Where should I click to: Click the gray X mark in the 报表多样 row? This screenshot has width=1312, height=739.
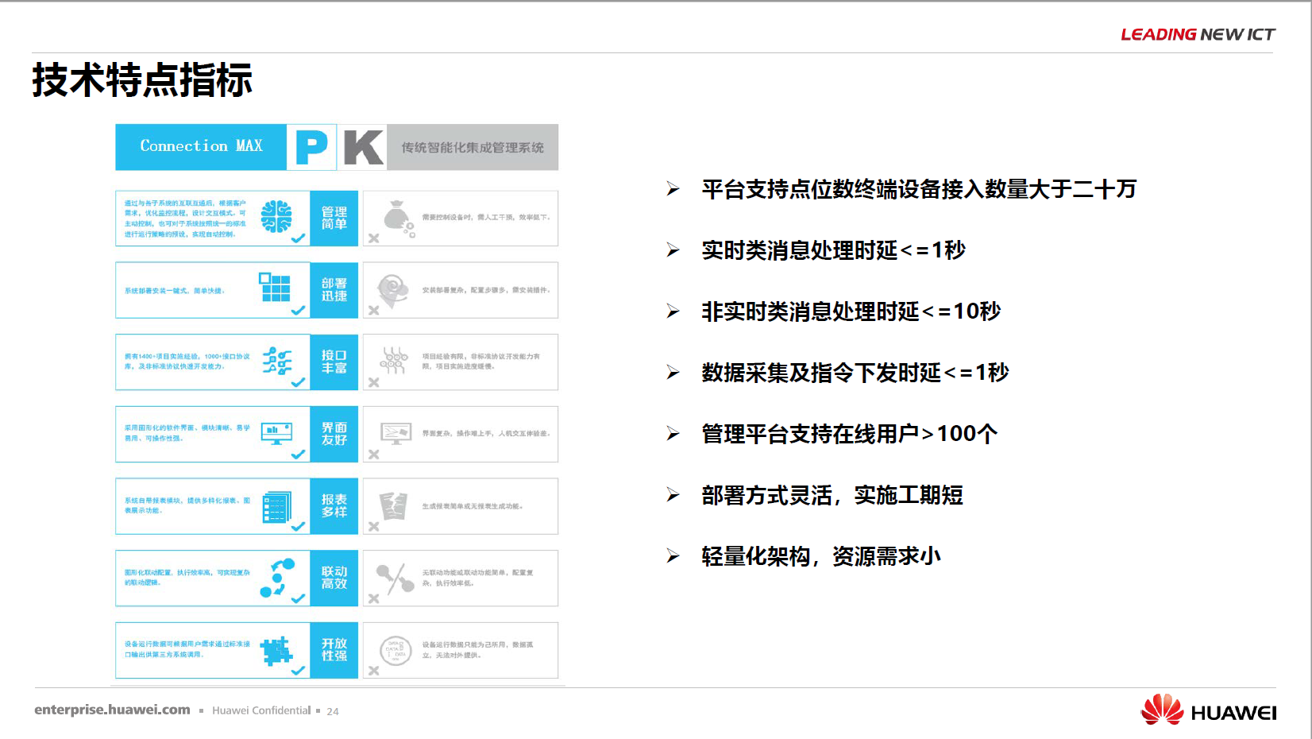tap(373, 526)
